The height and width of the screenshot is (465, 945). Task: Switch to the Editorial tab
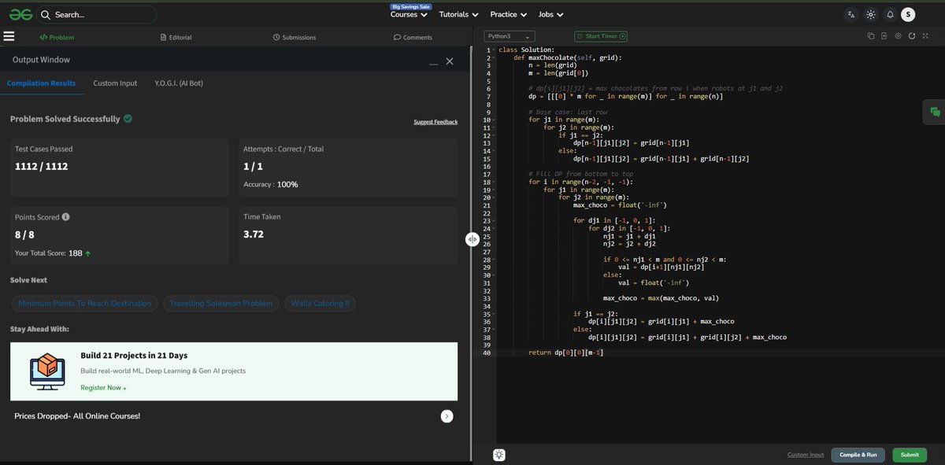176,37
